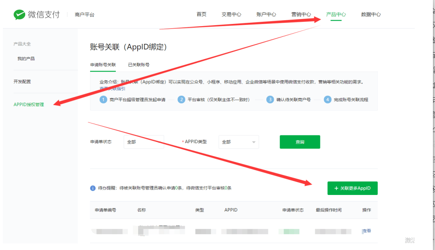The image size is (435, 250).
Task: Open the APPID类型 dropdown
Action: (x=239, y=142)
